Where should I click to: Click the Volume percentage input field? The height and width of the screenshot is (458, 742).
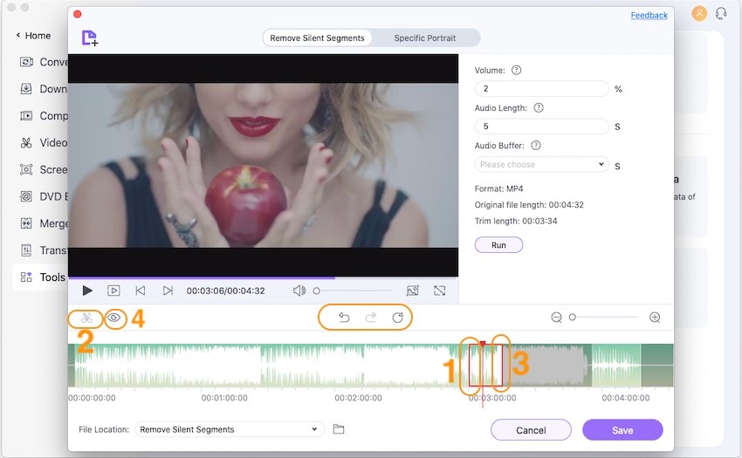click(x=542, y=88)
